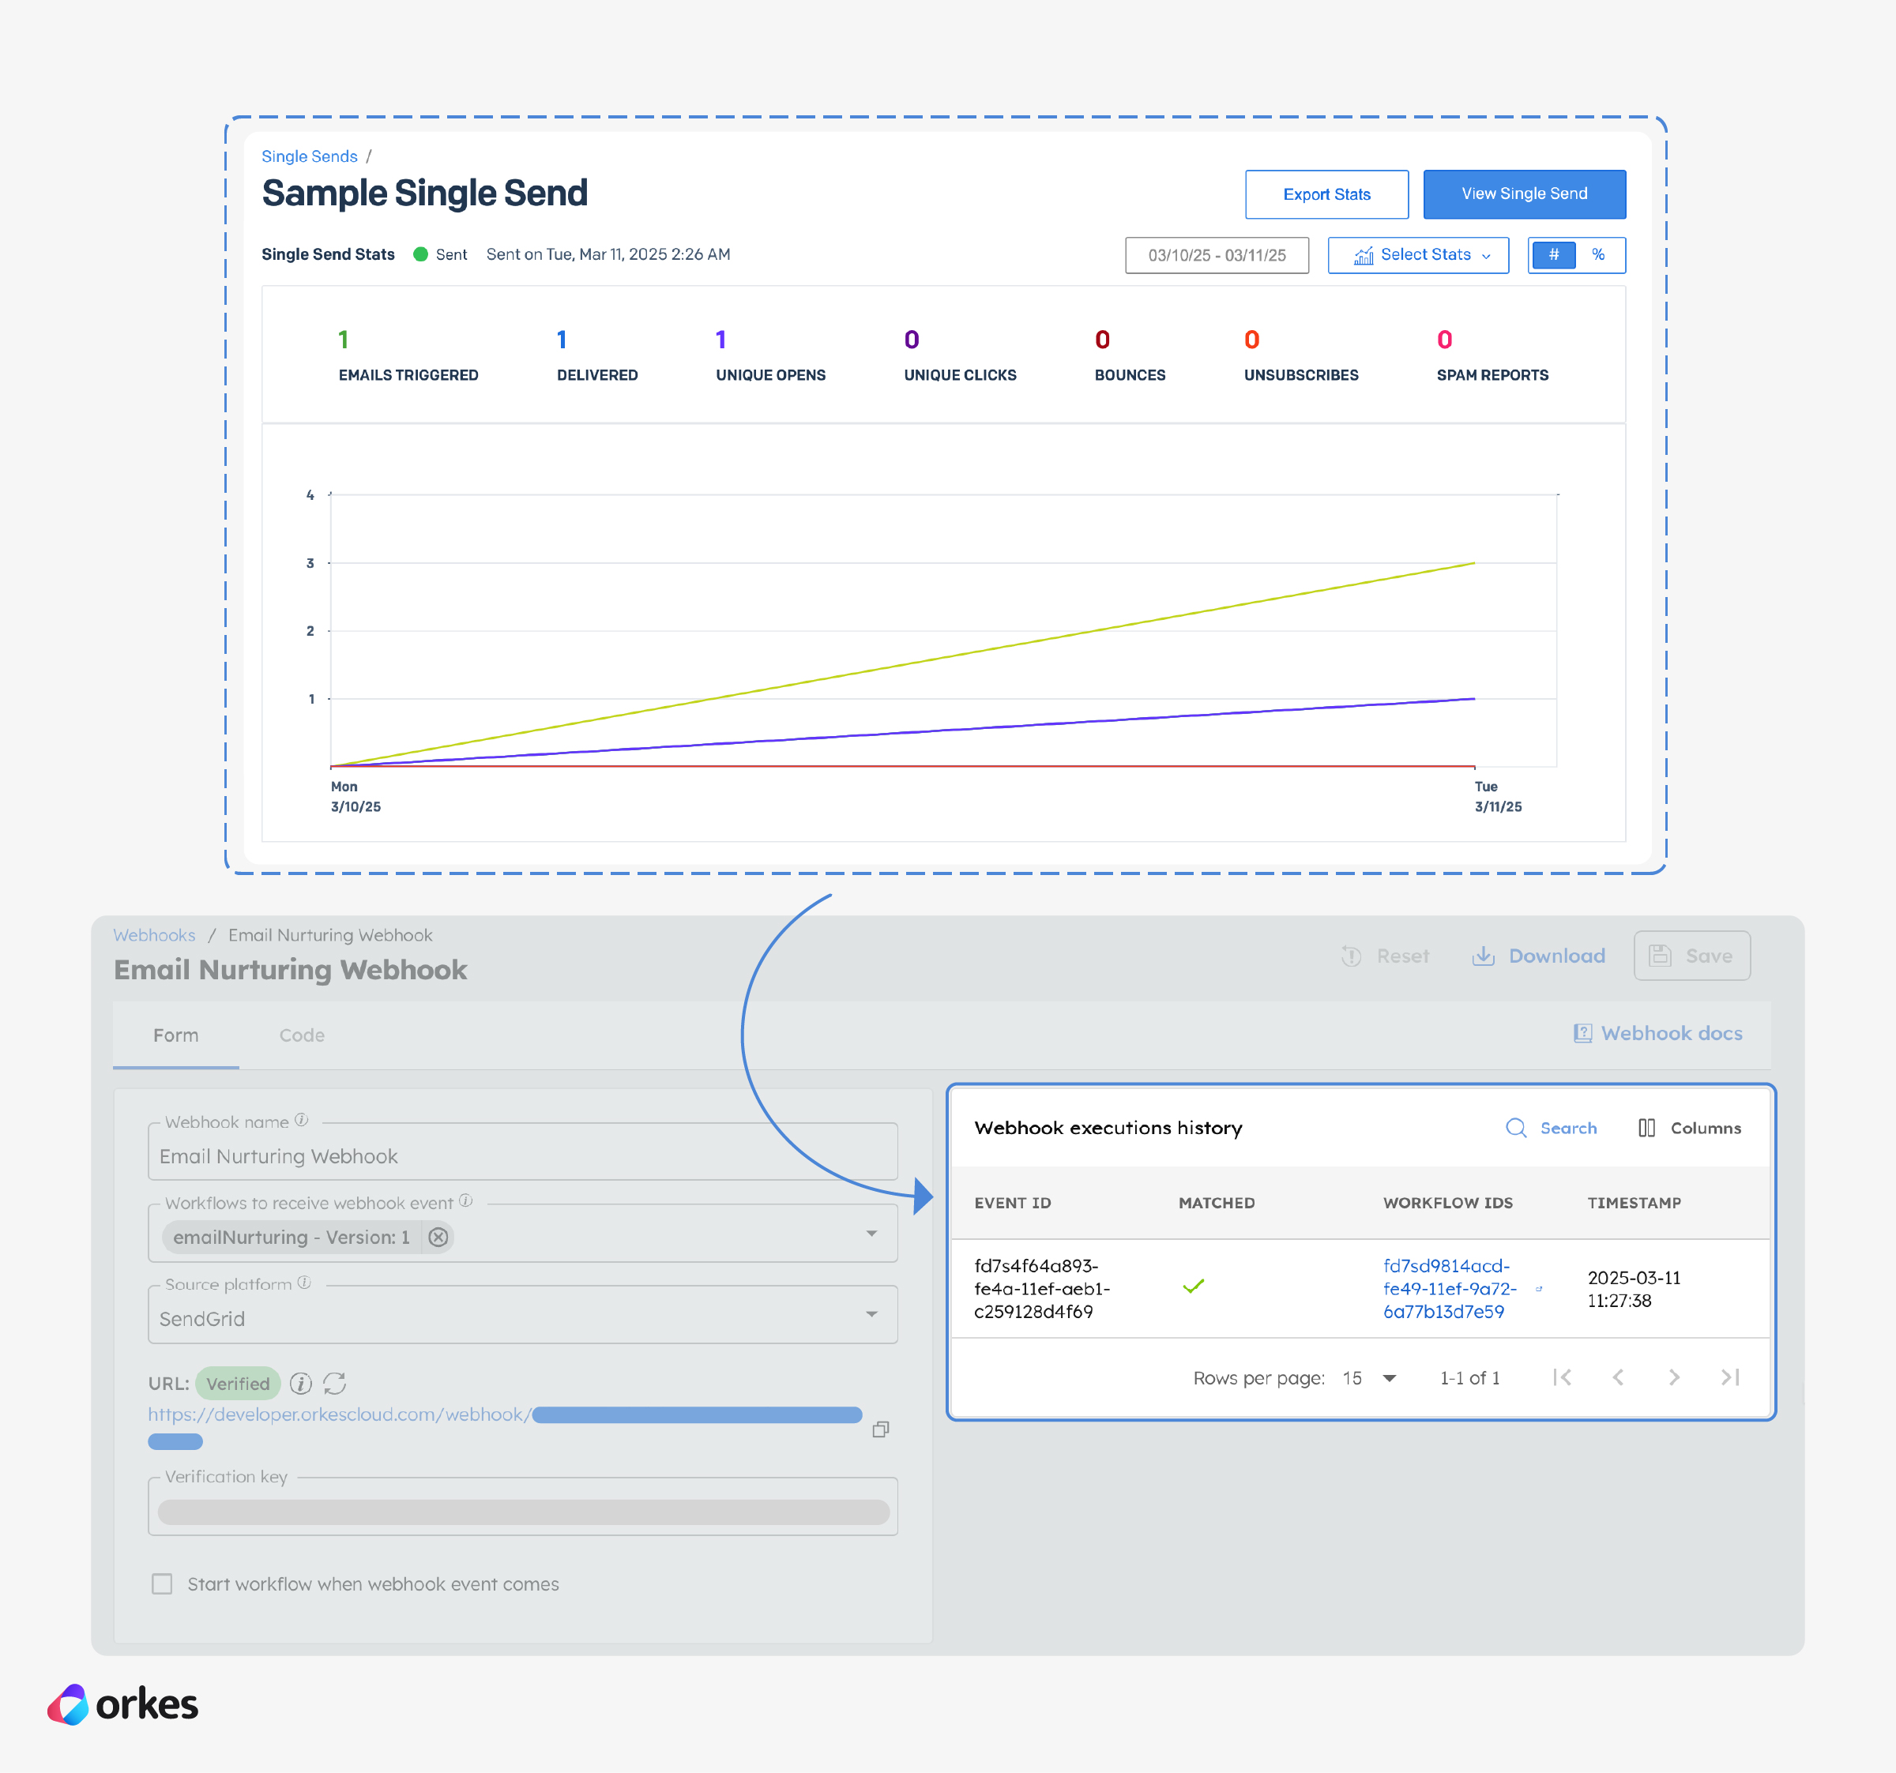Switch to the Code tab

301,1035
